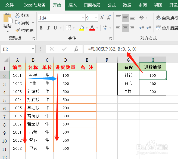Screen dimensions: 178x159
Task: Select the Format Painter (格式刷) brush
Action: [18, 30]
